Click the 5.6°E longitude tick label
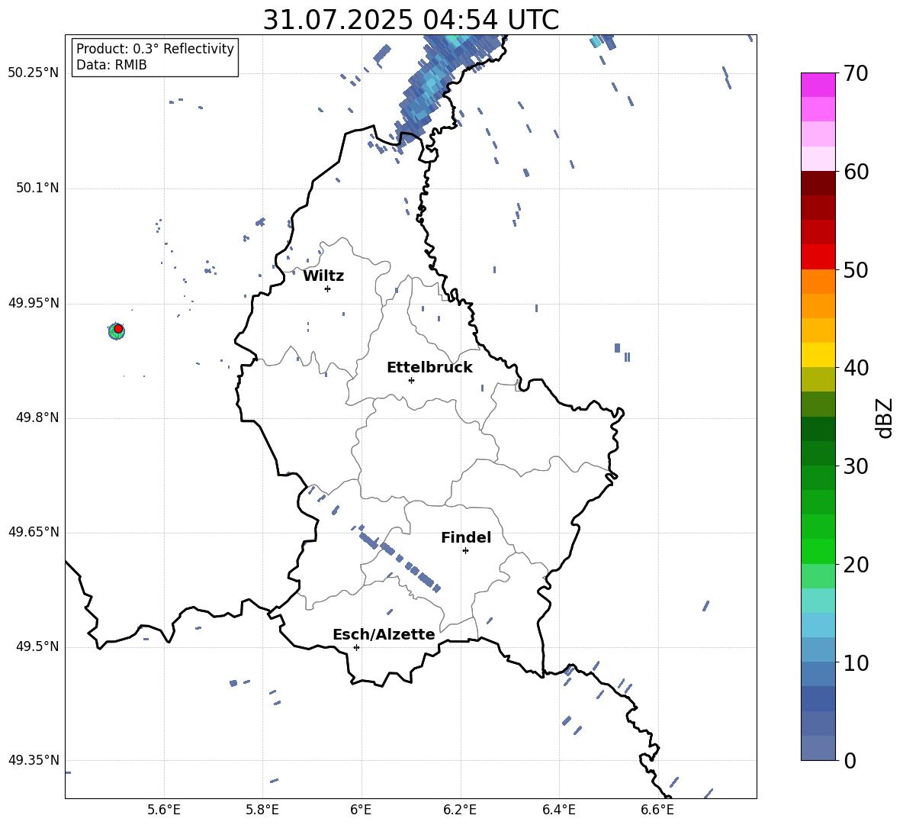The height and width of the screenshot is (825, 903). tap(164, 810)
